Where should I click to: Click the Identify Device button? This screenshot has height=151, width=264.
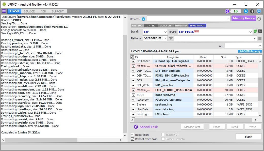[244, 18]
